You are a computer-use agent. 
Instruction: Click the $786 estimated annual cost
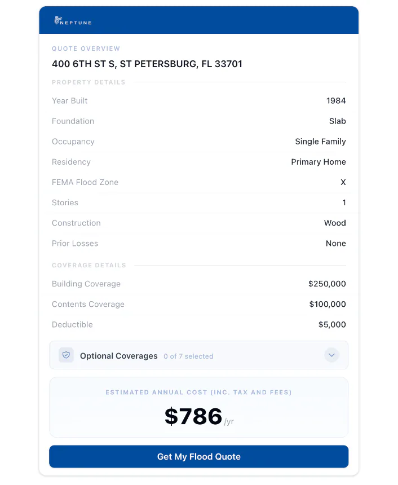[x=193, y=417]
